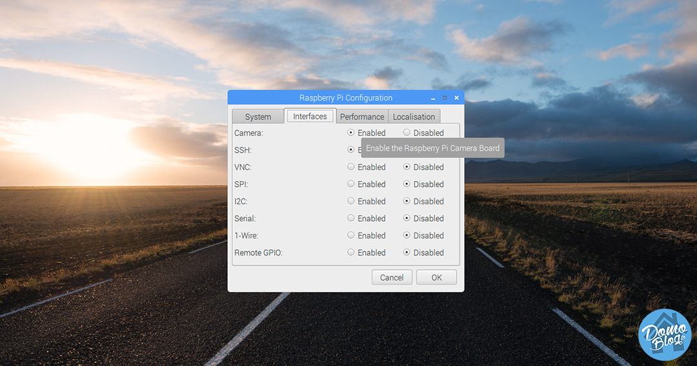Select the Interfaces tab
This screenshot has width=697, height=366.
pos(310,116)
